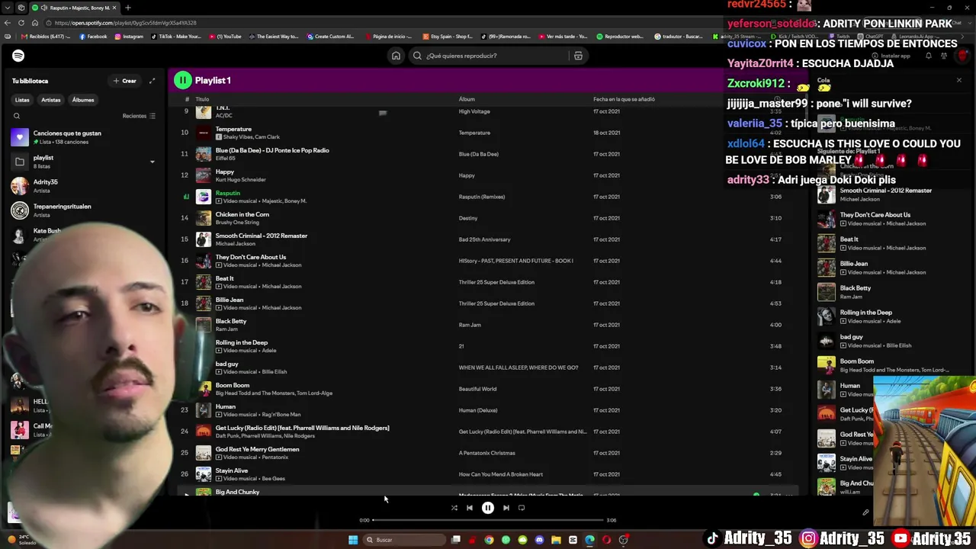Sort by the Título column header

202,99
